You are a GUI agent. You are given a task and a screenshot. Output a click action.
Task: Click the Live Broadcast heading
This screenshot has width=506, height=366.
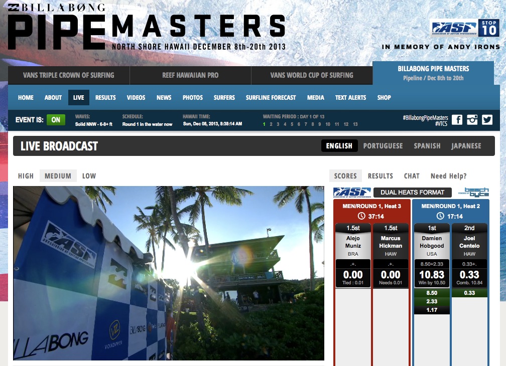click(x=59, y=146)
